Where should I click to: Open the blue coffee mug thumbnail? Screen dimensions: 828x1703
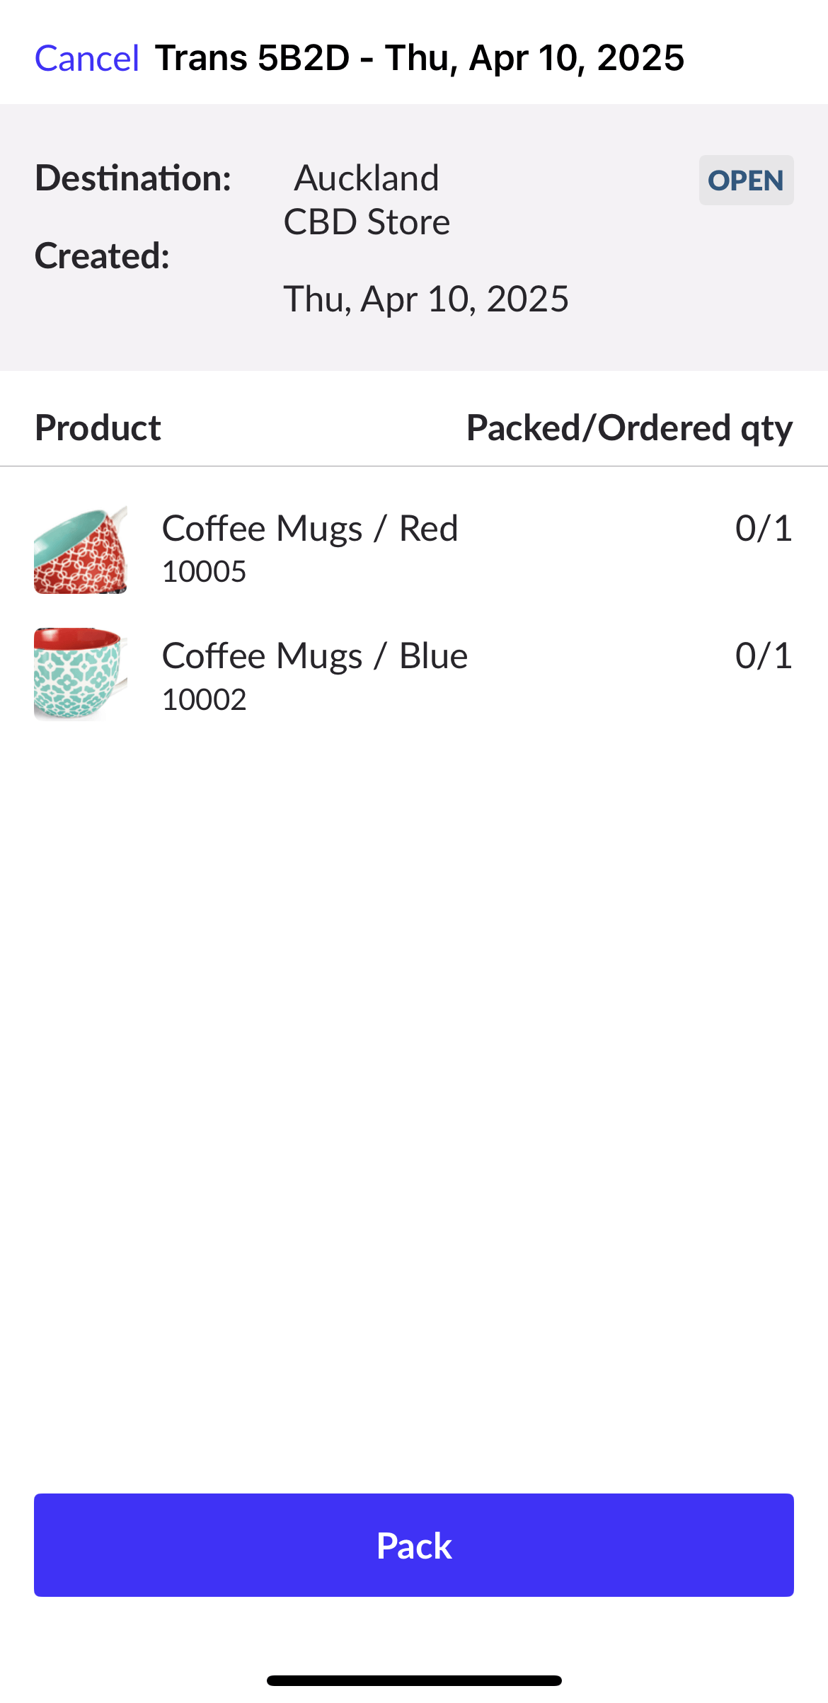click(x=81, y=674)
